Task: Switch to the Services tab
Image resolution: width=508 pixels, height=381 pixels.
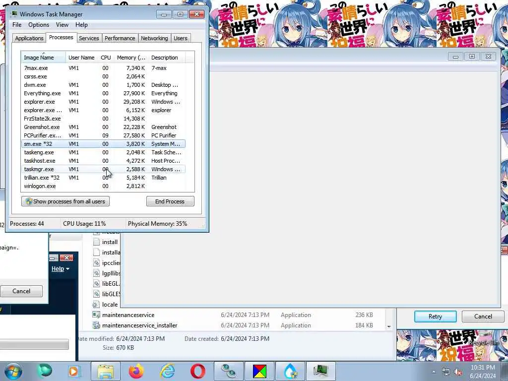Action: [89, 38]
